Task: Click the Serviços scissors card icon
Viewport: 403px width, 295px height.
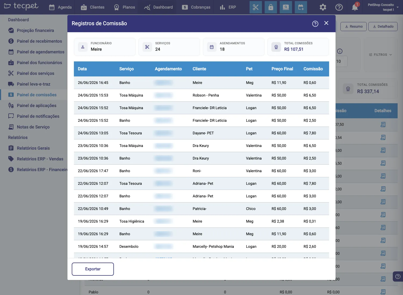Action: click(147, 47)
